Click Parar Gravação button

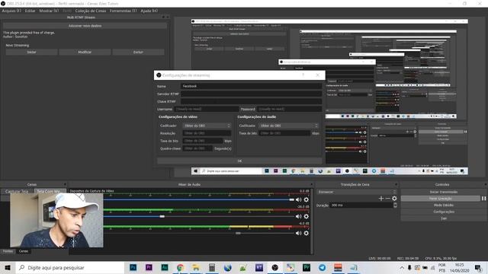(x=441, y=199)
